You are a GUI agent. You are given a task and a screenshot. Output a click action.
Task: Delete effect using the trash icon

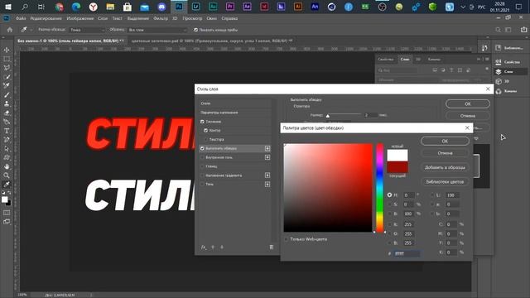(271, 248)
